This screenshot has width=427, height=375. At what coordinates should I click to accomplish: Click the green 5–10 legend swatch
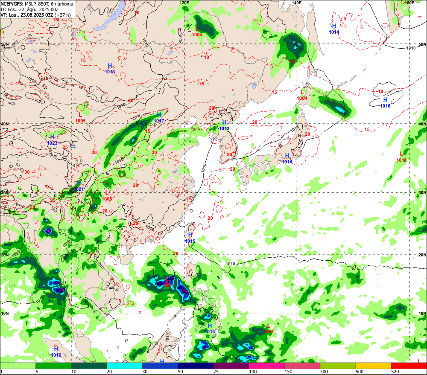pyautogui.click(x=53, y=366)
